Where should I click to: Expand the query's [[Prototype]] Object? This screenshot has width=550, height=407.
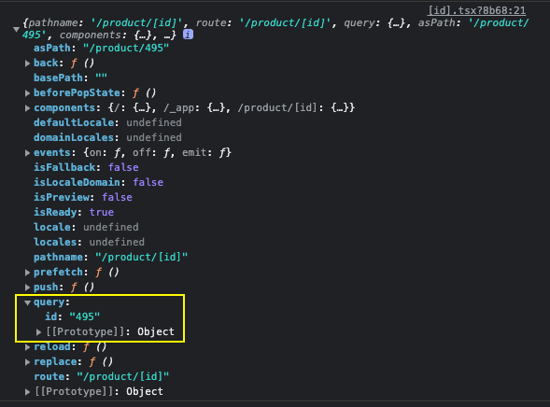pos(38,332)
